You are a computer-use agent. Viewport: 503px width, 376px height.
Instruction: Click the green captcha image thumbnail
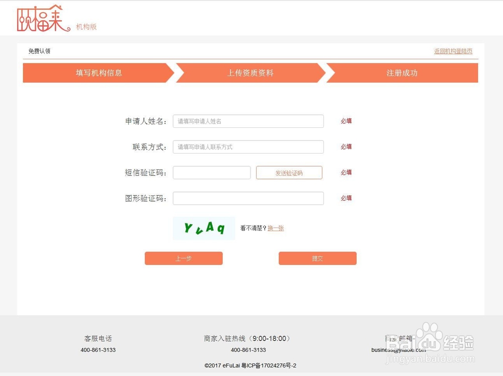point(203,228)
